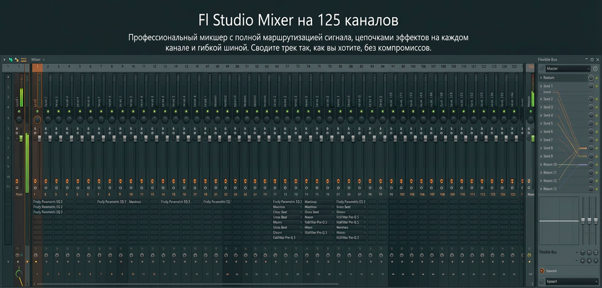Open the last FabFilter Pro-Q 3 slot in channel 71's column

pyautogui.click(x=288, y=238)
